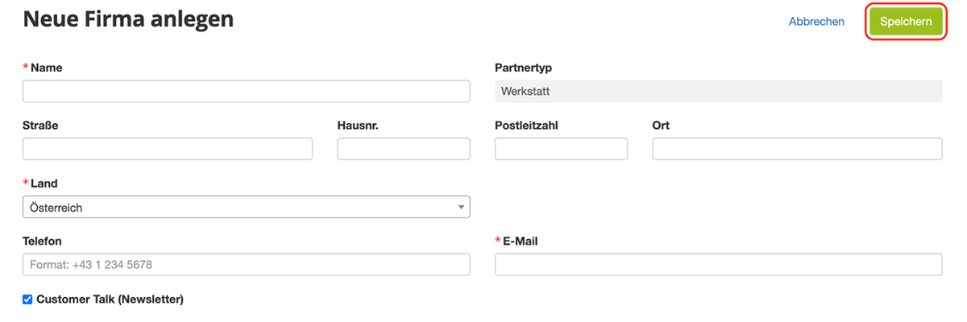This screenshot has height=322, width=967.
Task: Click the Name input field
Action: coord(246,91)
